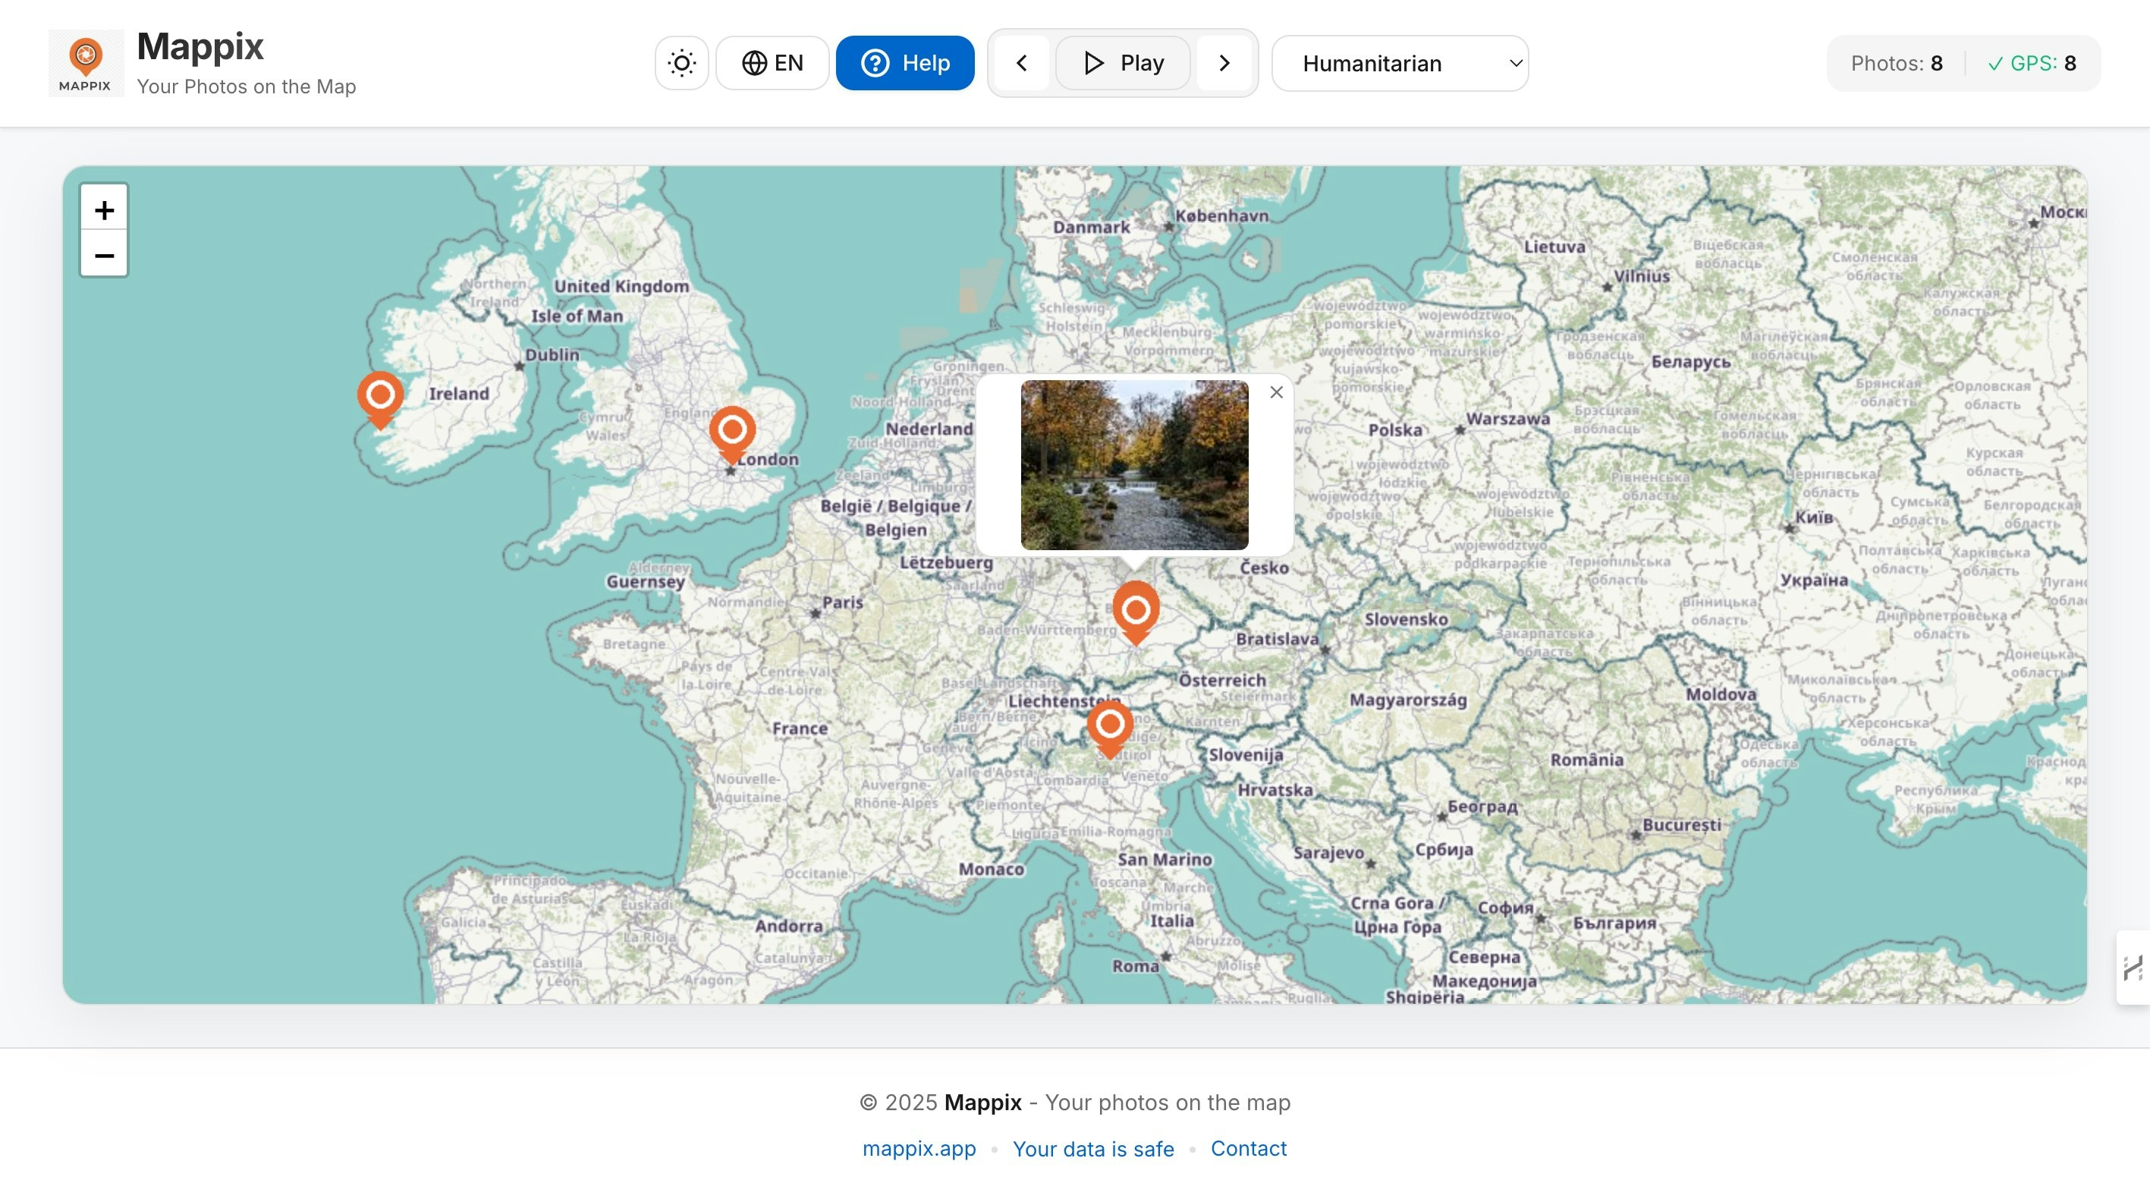2150x1202 pixels.
Task: Toggle light/dark theme with the sun icon
Action: (x=681, y=62)
